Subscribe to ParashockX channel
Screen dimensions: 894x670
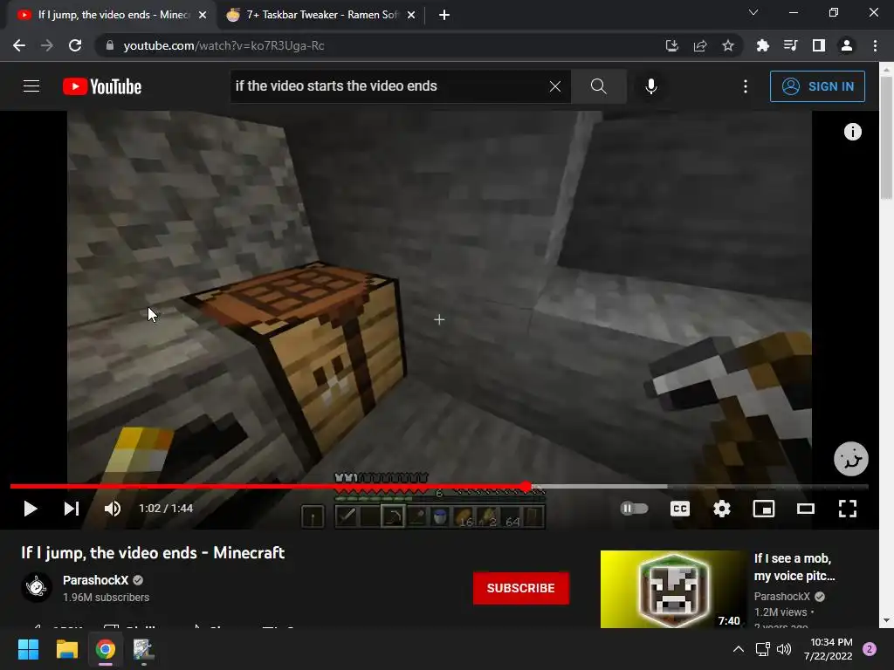click(520, 588)
